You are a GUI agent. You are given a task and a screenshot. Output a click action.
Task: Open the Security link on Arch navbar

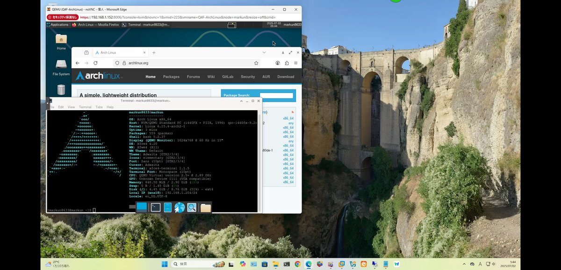tap(248, 77)
